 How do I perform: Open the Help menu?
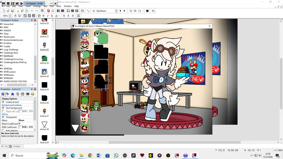[x=76, y=6]
